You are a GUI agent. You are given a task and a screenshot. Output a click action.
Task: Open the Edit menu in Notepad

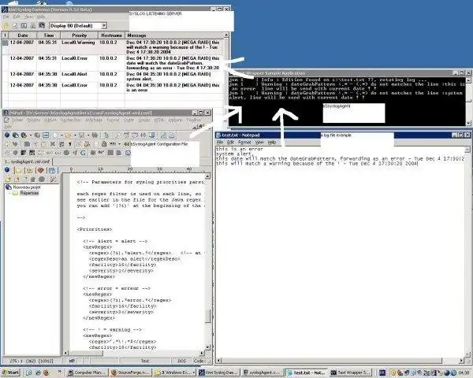tap(230, 143)
